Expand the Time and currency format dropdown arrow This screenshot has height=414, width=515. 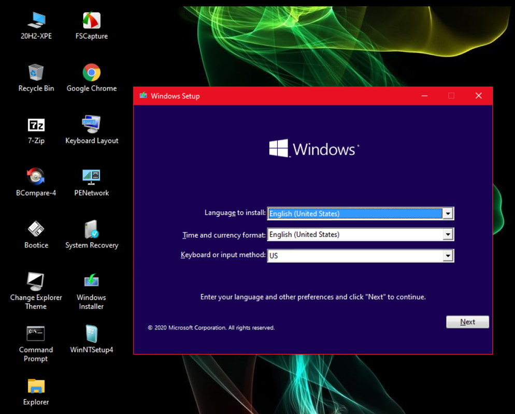tap(448, 234)
